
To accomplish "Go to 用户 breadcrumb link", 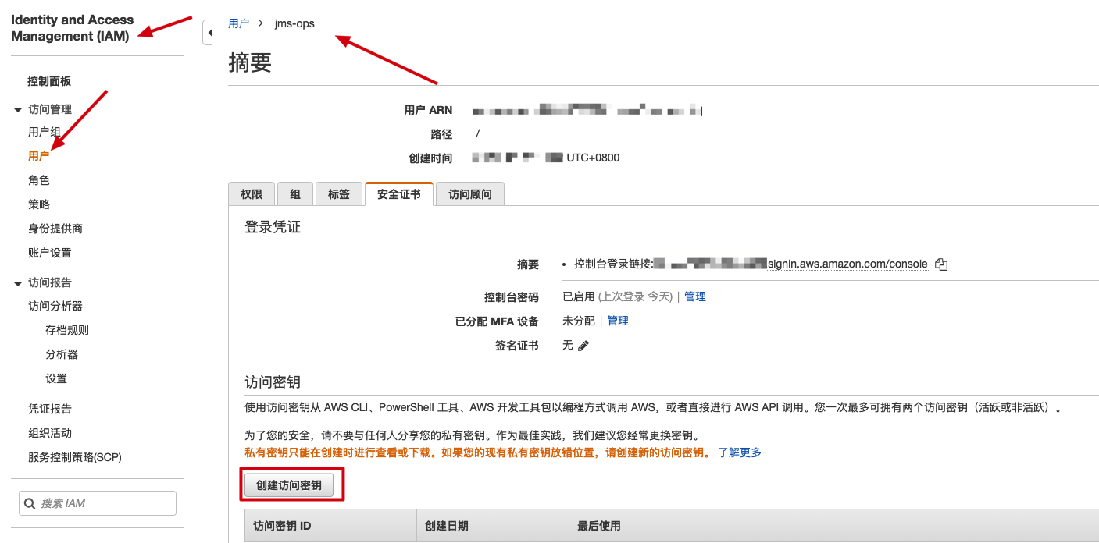I will pyautogui.click(x=238, y=23).
